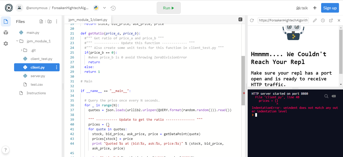Click the Sign up button

pos(330,8)
